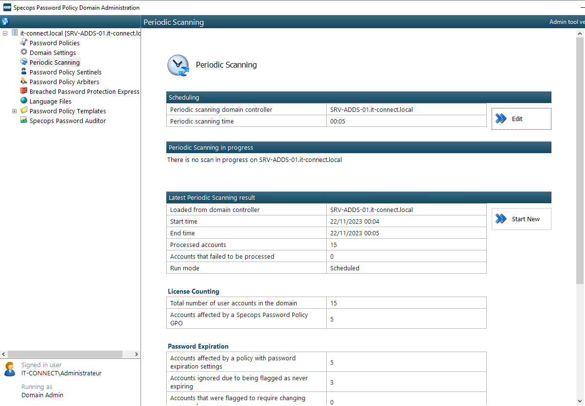This screenshot has width=585, height=406.
Task: Open Password Policies in the tree
Action: point(54,43)
